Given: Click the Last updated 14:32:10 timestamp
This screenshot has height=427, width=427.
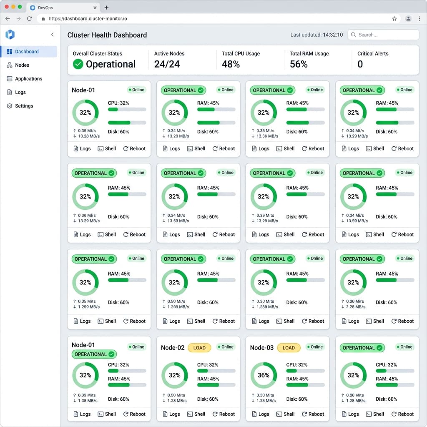Looking at the screenshot, I should coord(316,35).
